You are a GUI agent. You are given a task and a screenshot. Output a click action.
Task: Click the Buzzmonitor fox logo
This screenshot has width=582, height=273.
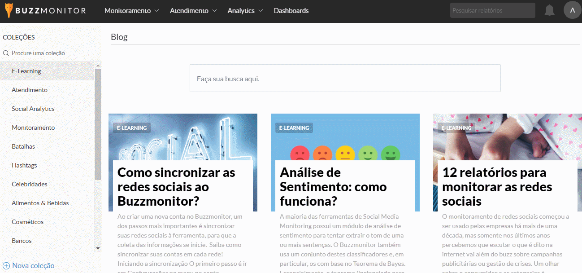(x=9, y=11)
